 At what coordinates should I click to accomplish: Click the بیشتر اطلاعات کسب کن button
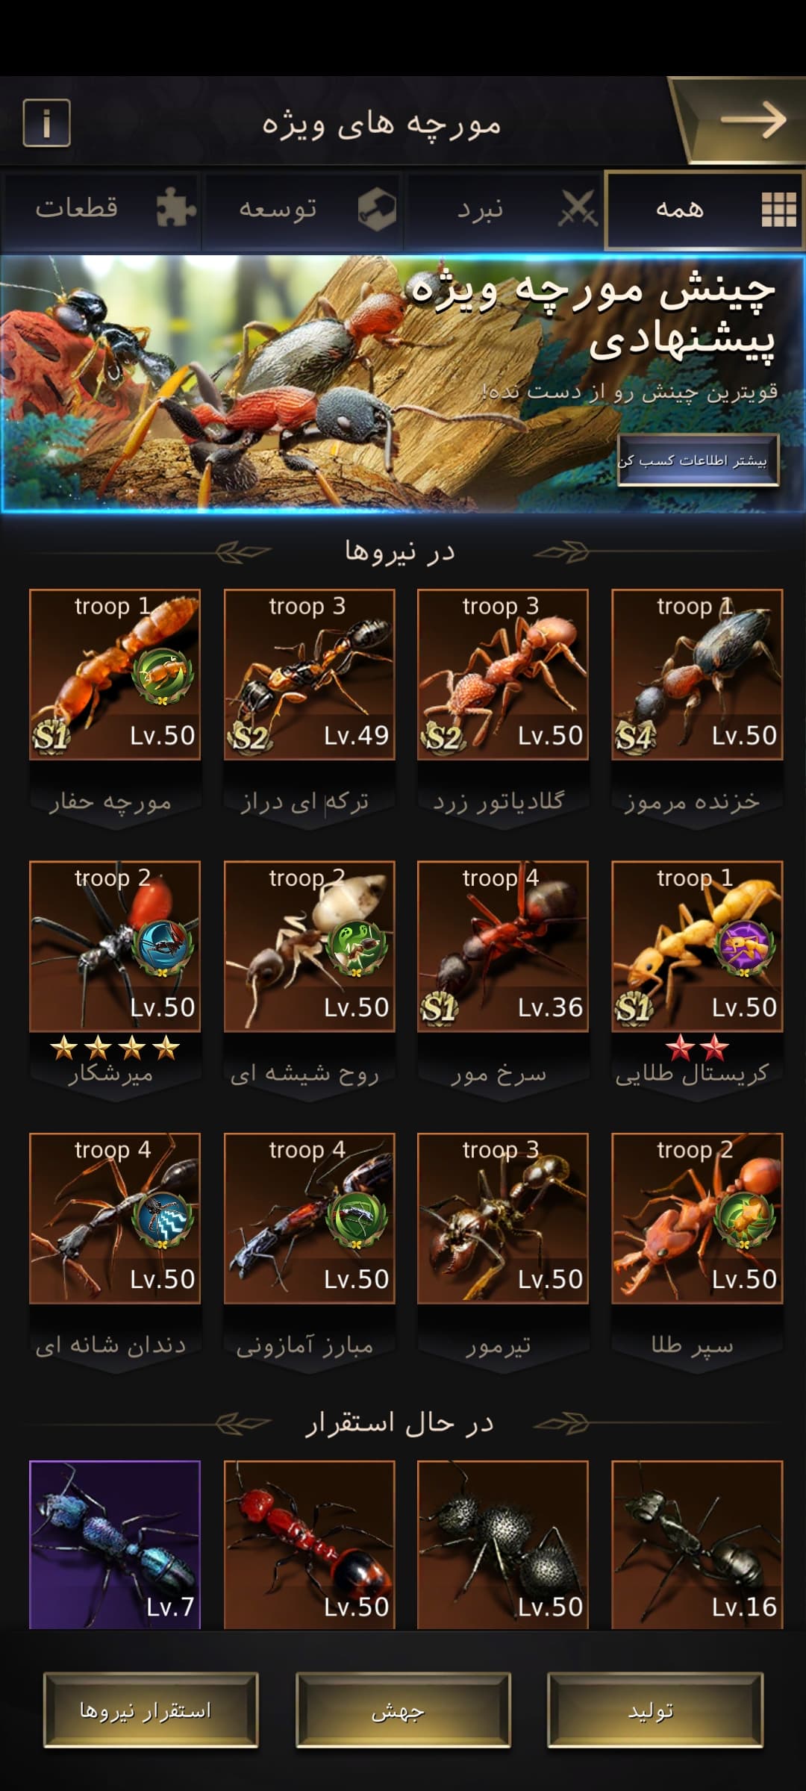point(698,460)
